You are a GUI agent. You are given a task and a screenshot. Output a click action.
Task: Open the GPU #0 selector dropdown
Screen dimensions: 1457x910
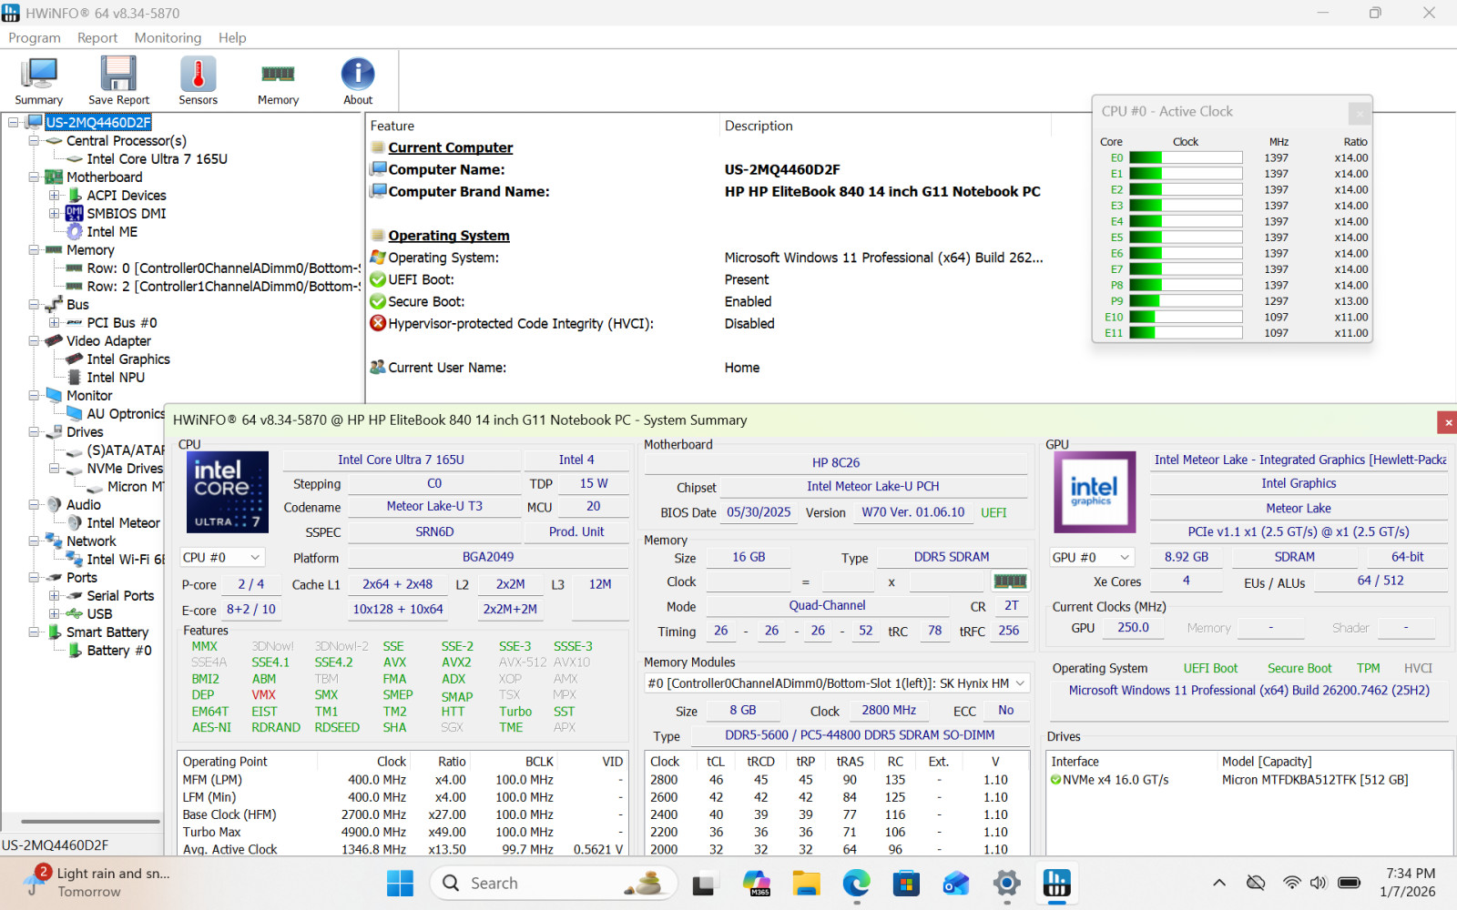click(x=1091, y=557)
